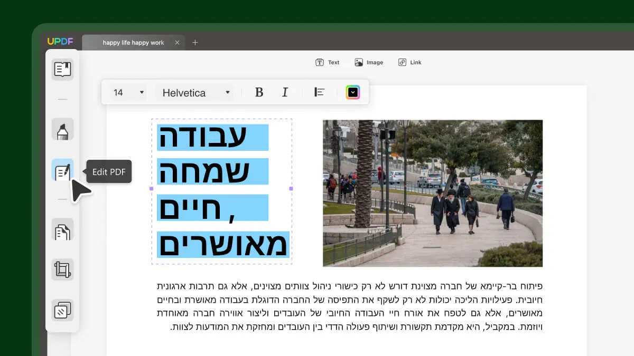
Task: Open the Reader mode sidebar icon
Action: click(x=62, y=69)
